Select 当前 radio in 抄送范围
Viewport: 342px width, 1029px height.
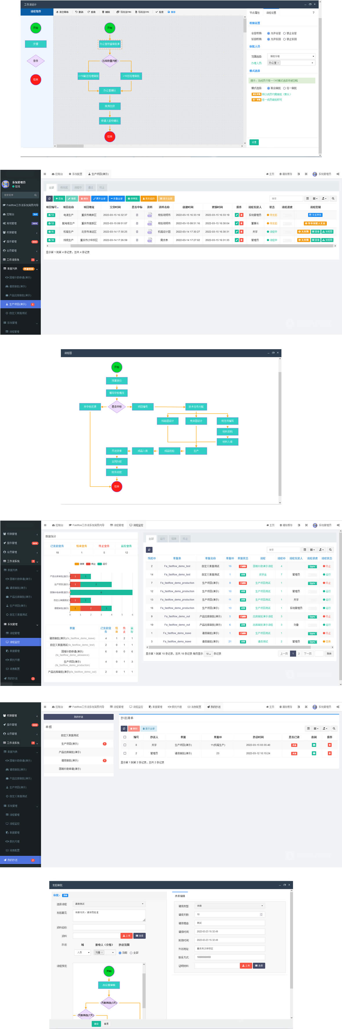(x=120, y=953)
